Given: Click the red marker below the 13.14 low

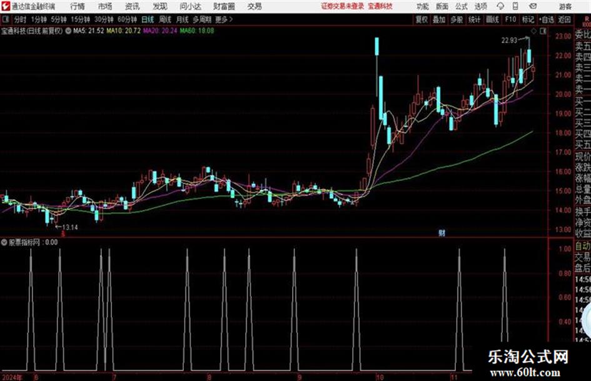Looking at the screenshot, I should tap(63, 234).
